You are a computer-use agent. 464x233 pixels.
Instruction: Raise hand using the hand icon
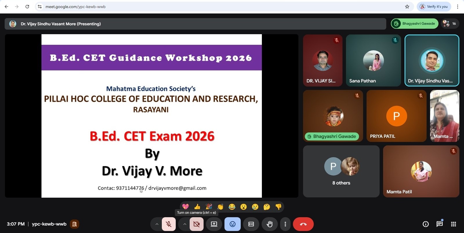269,224
